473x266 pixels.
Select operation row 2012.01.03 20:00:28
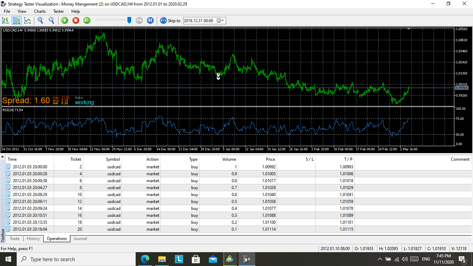tap(239, 174)
